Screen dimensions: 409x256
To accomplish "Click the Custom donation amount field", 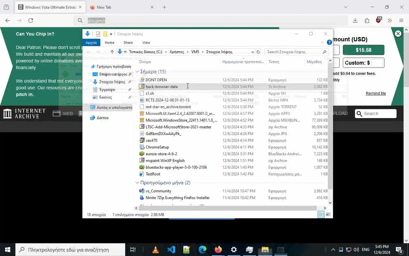I will point(377,63).
